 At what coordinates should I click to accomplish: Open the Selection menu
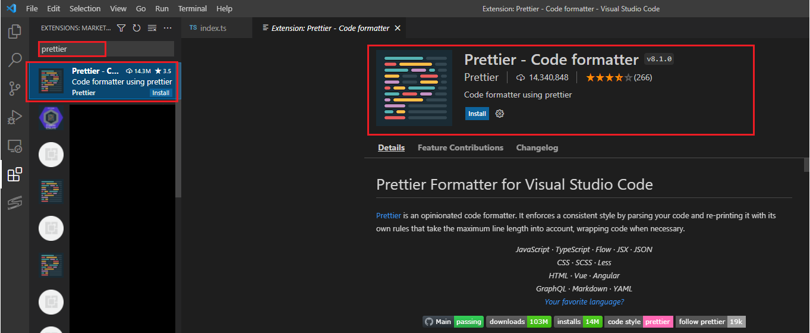pyautogui.click(x=85, y=9)
